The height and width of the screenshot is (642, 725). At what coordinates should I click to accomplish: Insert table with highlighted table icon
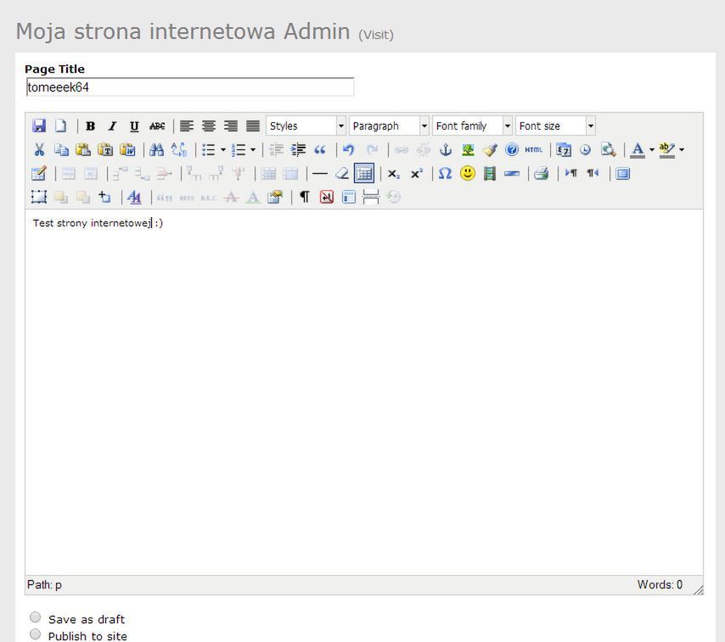click(x=364, y=174)
